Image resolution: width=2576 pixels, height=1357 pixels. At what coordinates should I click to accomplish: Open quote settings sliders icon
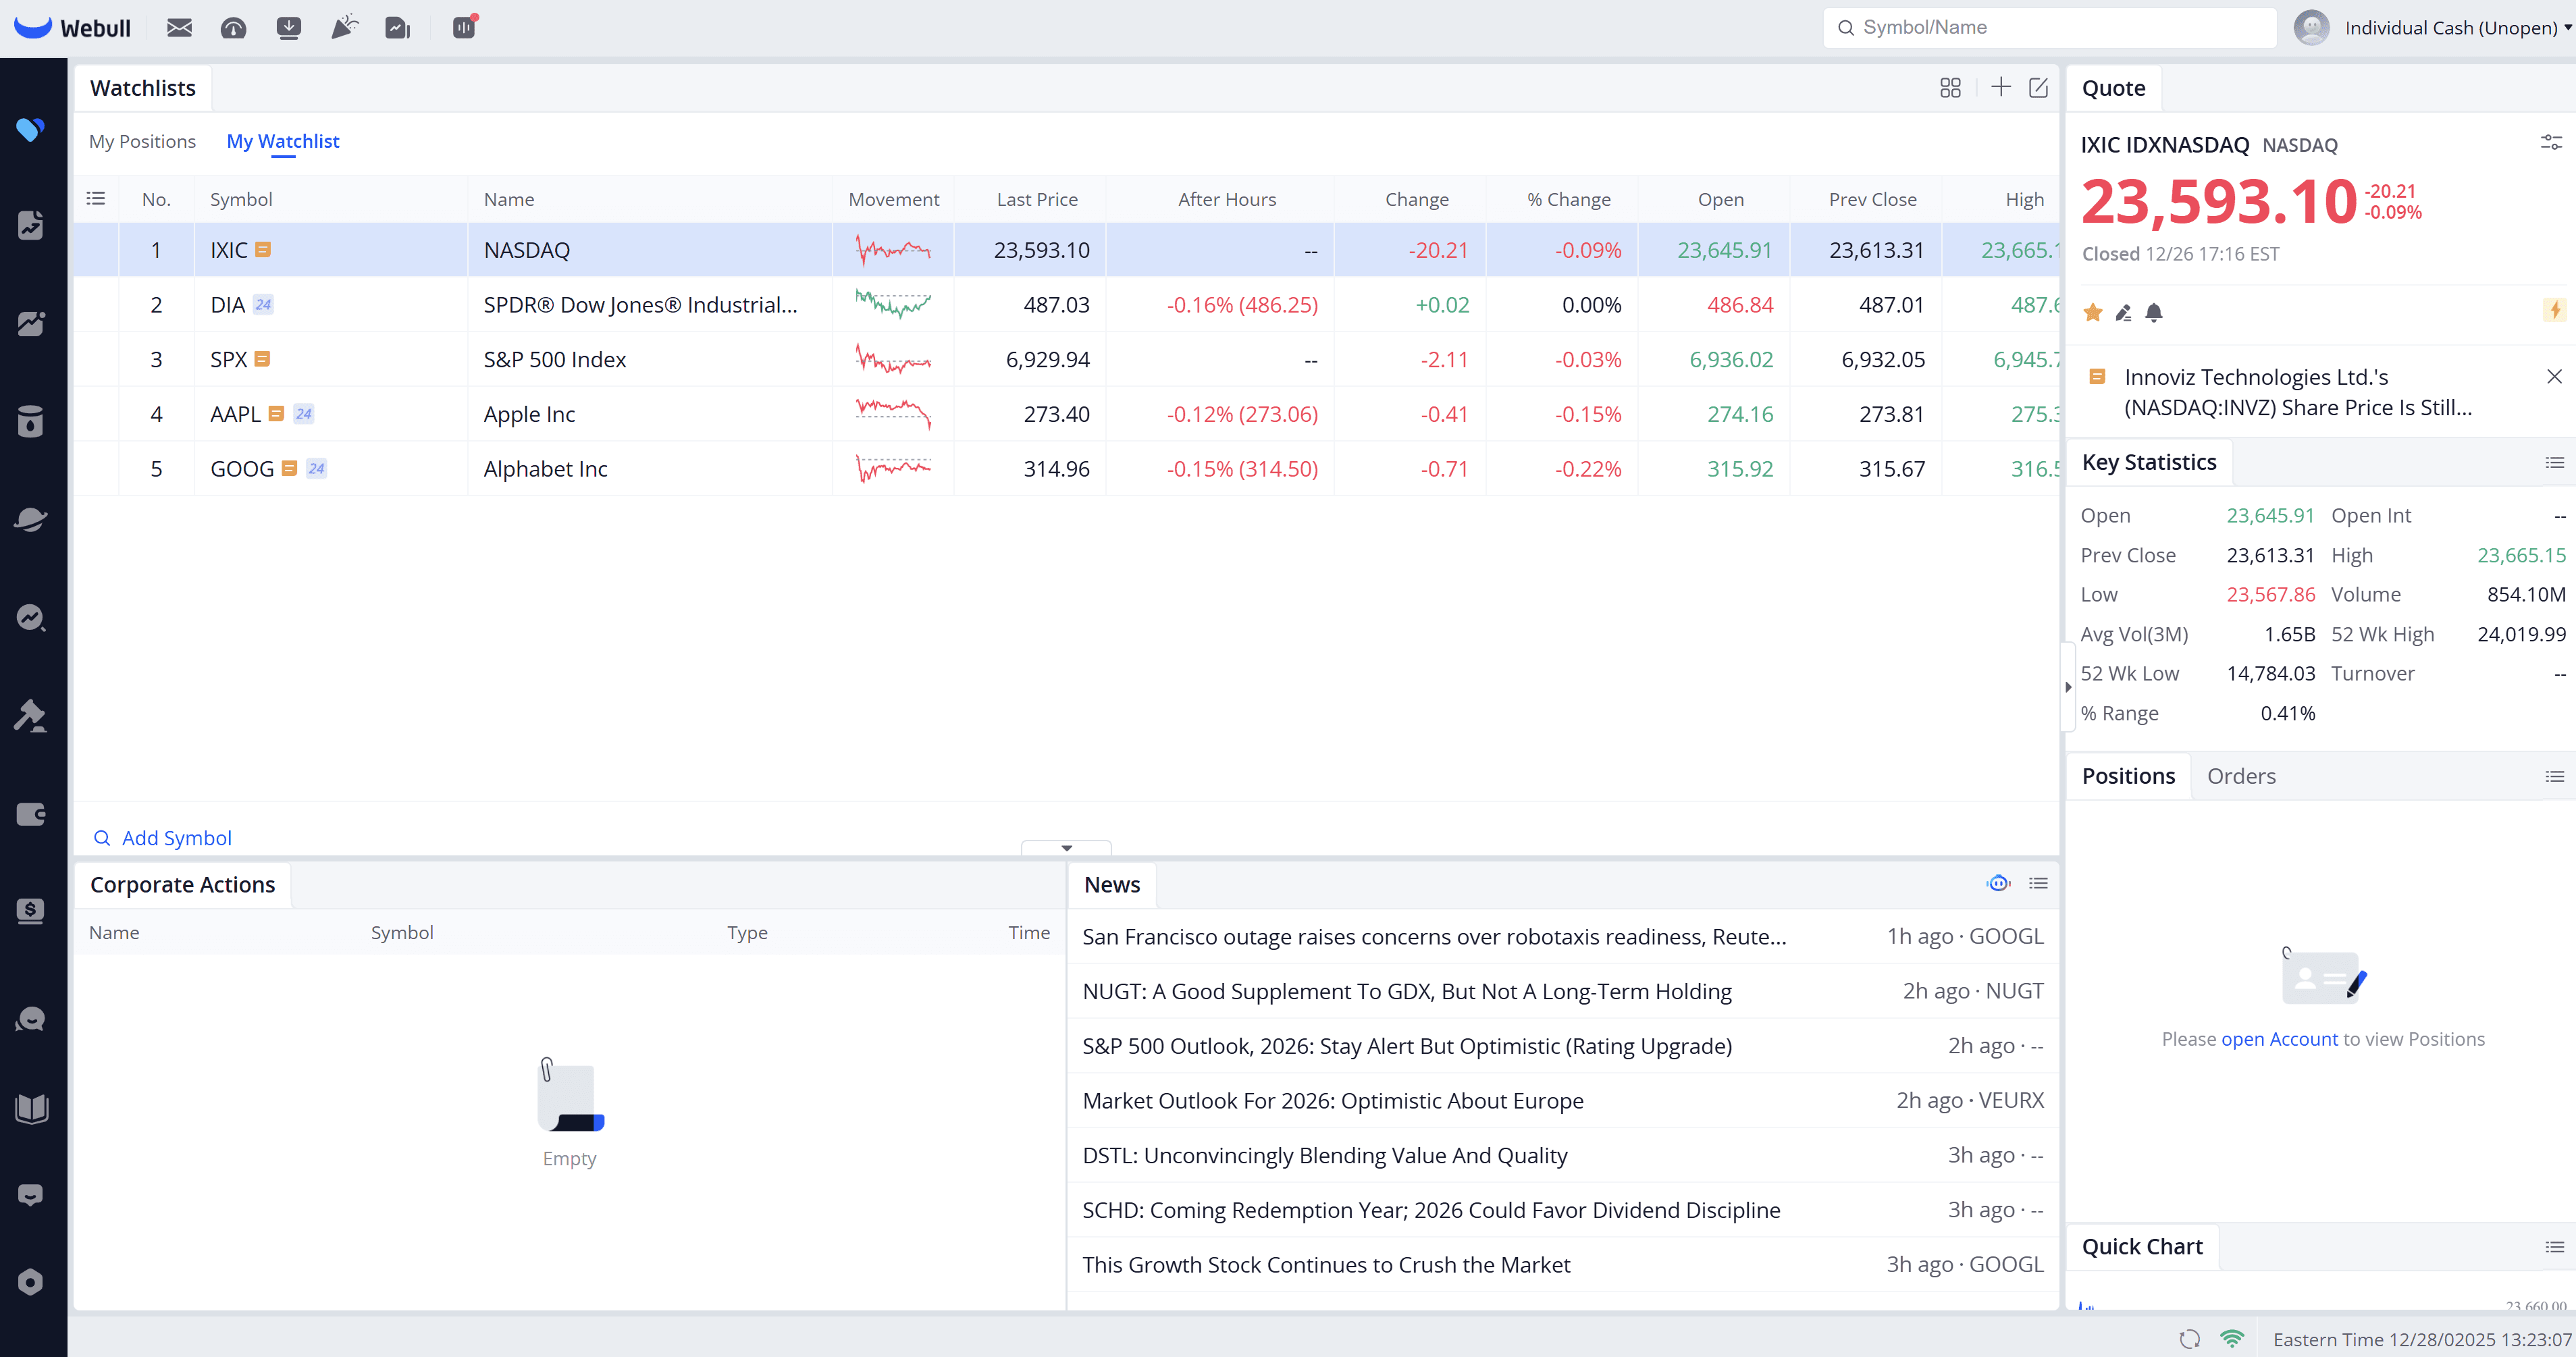coord(2551,143)
